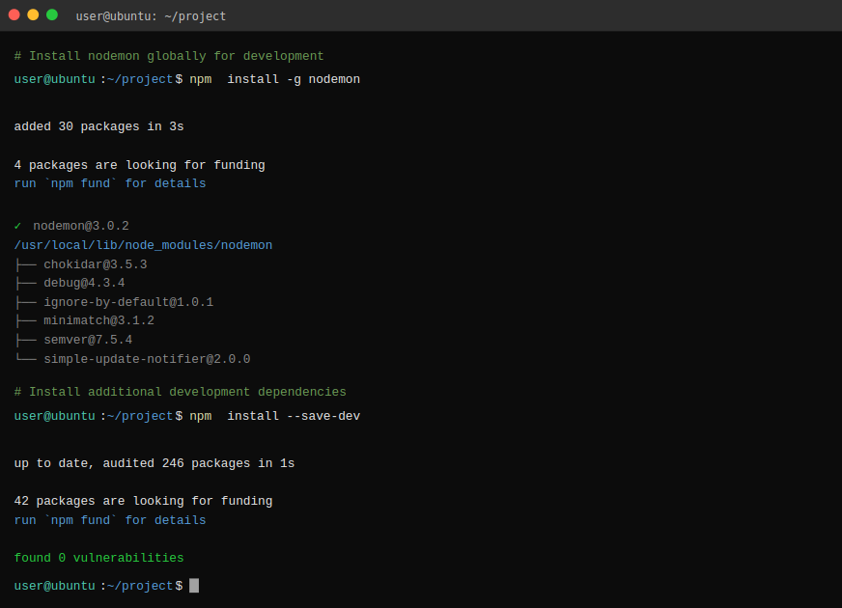The height and width of the screenshot is (608, 842).
Task: Select the 'minimatch@3.1.2' tree row
Action: pos(85,320)
